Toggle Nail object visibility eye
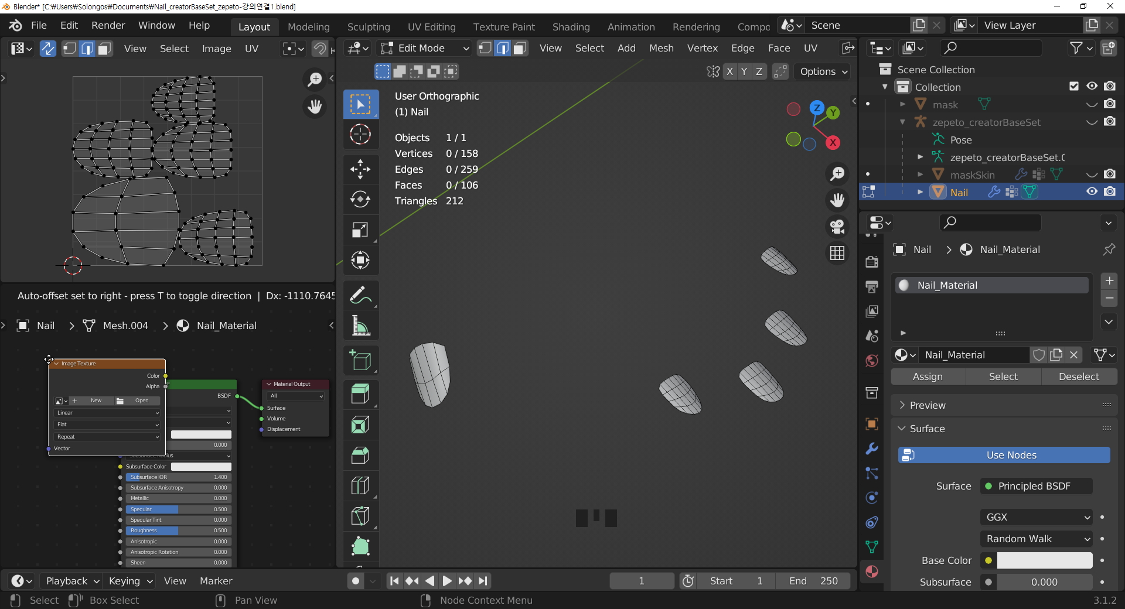This screenshot has height=609, width=1125. [x=1092, y=192]
